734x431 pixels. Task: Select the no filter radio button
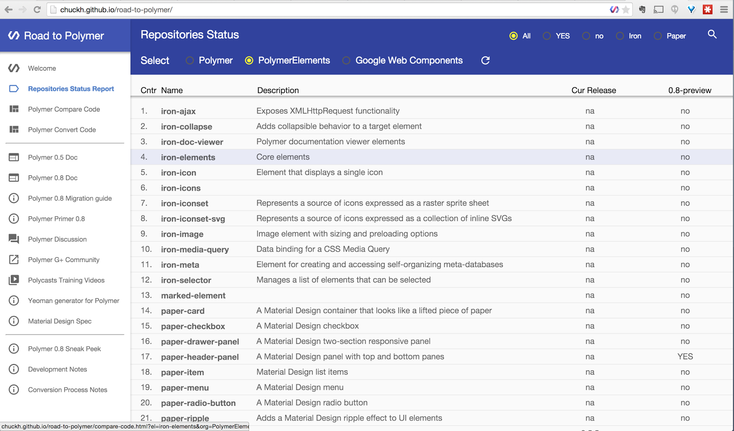click(x=586, y=36)
